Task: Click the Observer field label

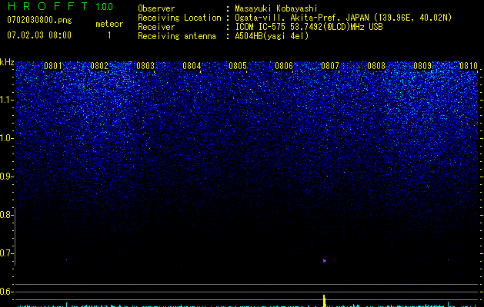Action: [x=156, y=8]
